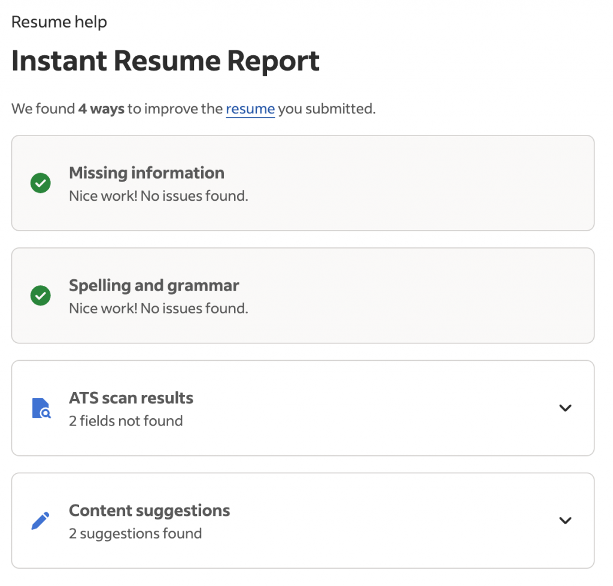613x586 pixels.
Task: Select the Missing information card
Action: click(x=304, y=183)
